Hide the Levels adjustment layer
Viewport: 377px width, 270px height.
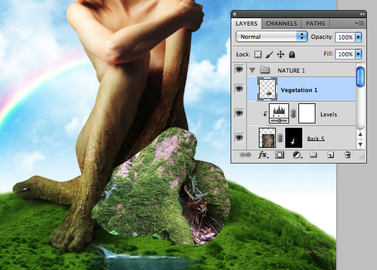(239, 113)
